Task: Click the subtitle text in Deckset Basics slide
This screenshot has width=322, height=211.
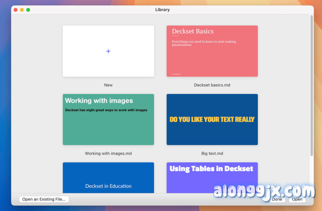Action: coord(203,43)
